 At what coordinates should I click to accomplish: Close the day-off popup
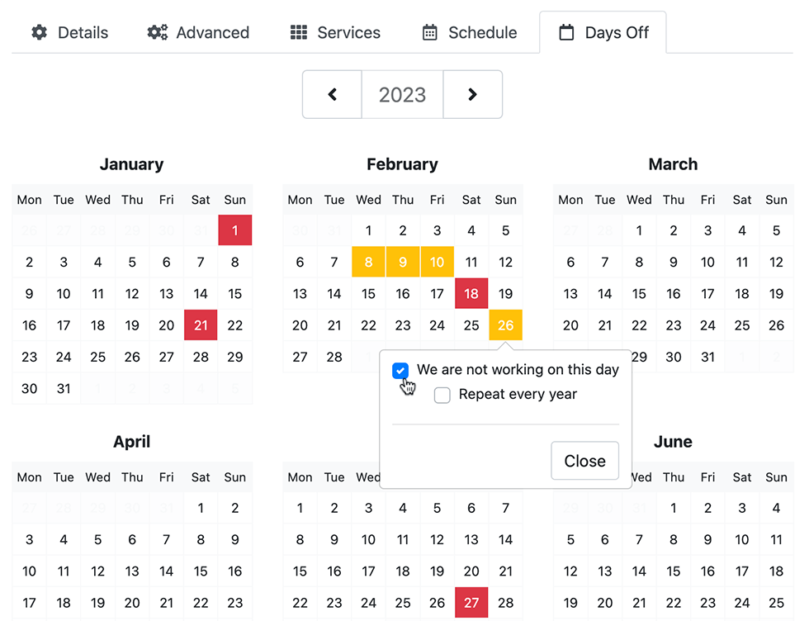(584, 461)
